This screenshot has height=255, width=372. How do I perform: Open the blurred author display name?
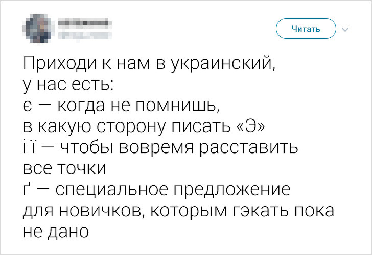(84, 23)
